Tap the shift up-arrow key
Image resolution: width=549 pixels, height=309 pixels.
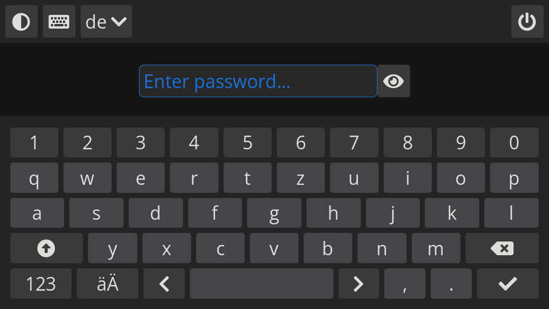pos(46,248)
